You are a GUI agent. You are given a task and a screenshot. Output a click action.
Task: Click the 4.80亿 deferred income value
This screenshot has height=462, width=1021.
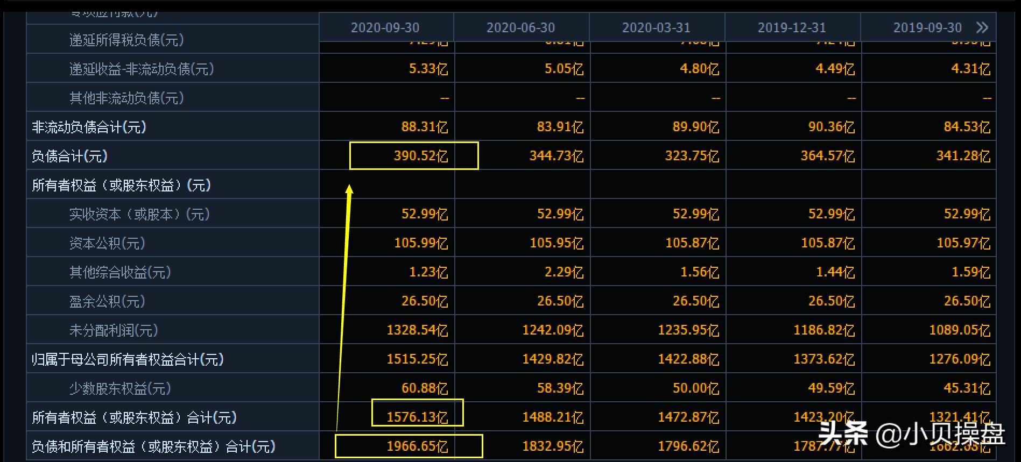[x=700, y=69]
